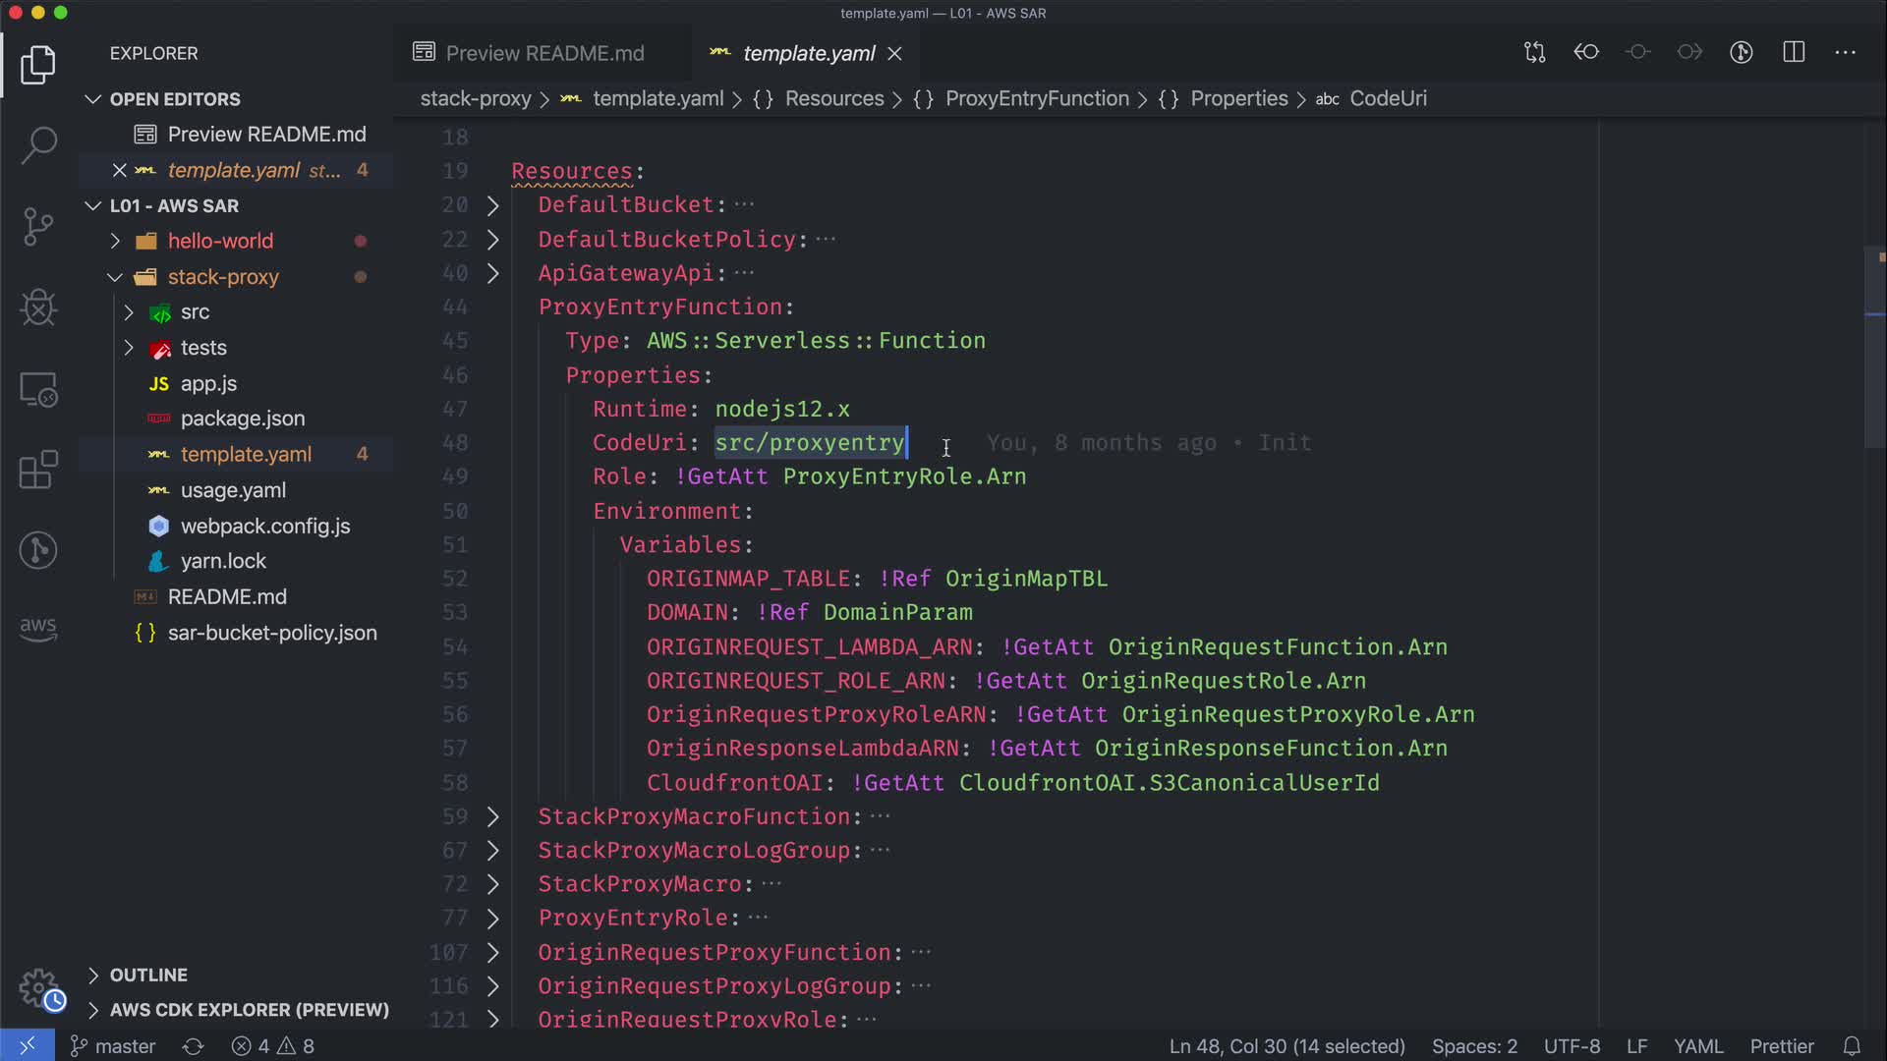Expand the folded DefaultBucket section
This screenshot has width=1887, height=1061.
coord(493,205)
